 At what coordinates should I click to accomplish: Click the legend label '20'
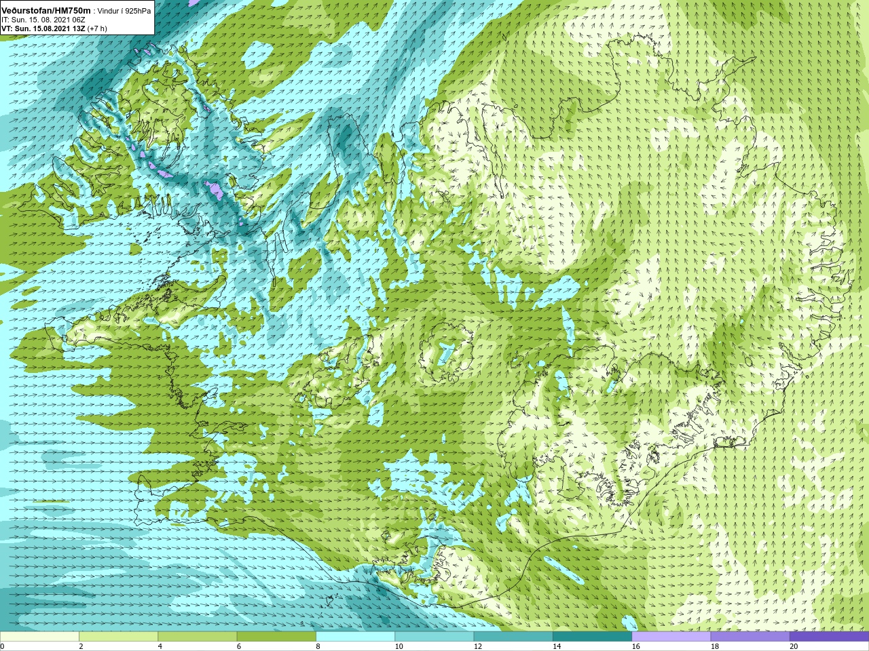794,646
